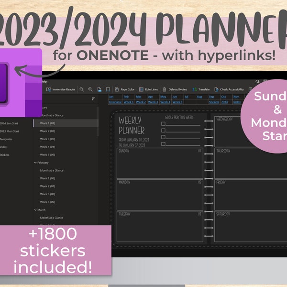287x287 pixels.
Task: Run Check Accessibility
Action: point(229,89)
